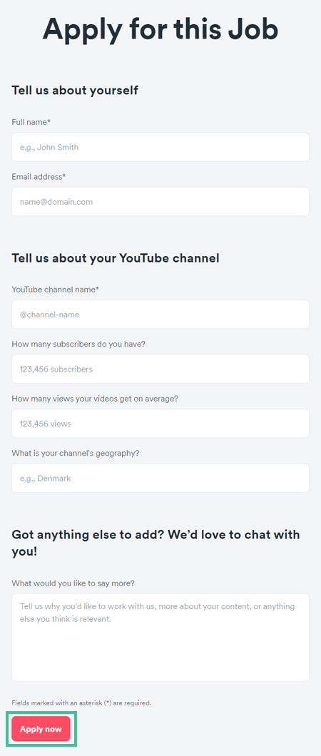
Task: Click inside the additional comments text area
Action: click(x=160, y=638)
